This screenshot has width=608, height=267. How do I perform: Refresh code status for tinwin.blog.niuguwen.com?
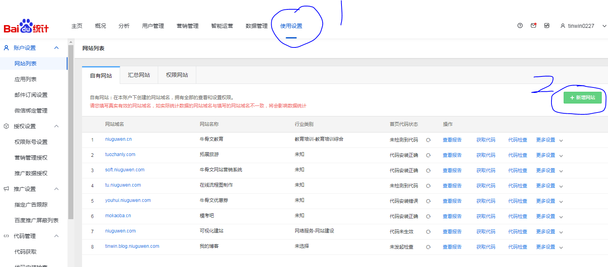pyautogui.click(x=428, y=247)
